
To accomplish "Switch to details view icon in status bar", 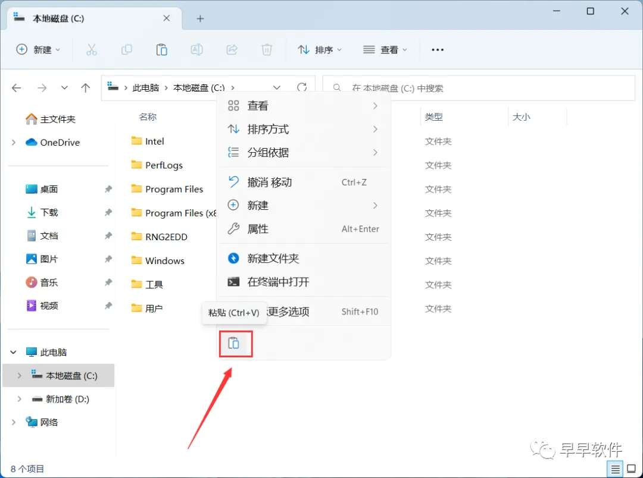I will (x=616, y=469).
